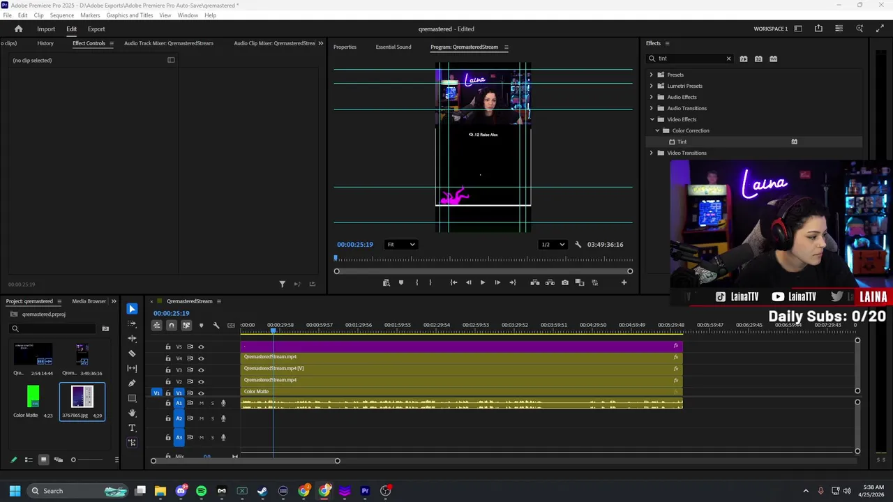Image resolution: width=893 pixels, height=502 pixels.
Task: Select the Rectangle tool
Action: tap(132, 398)
